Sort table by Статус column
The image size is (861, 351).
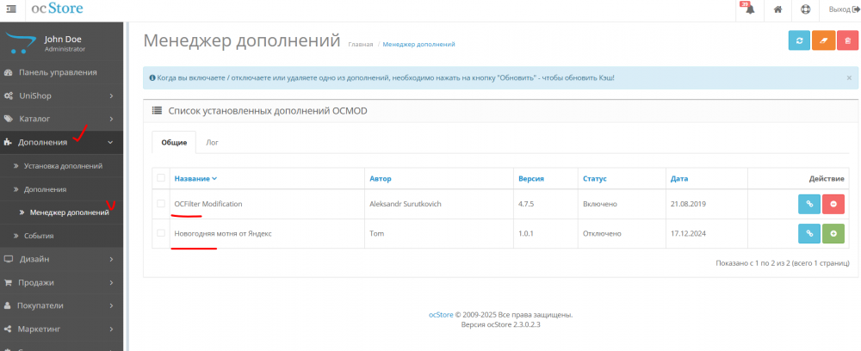[595, 179]
